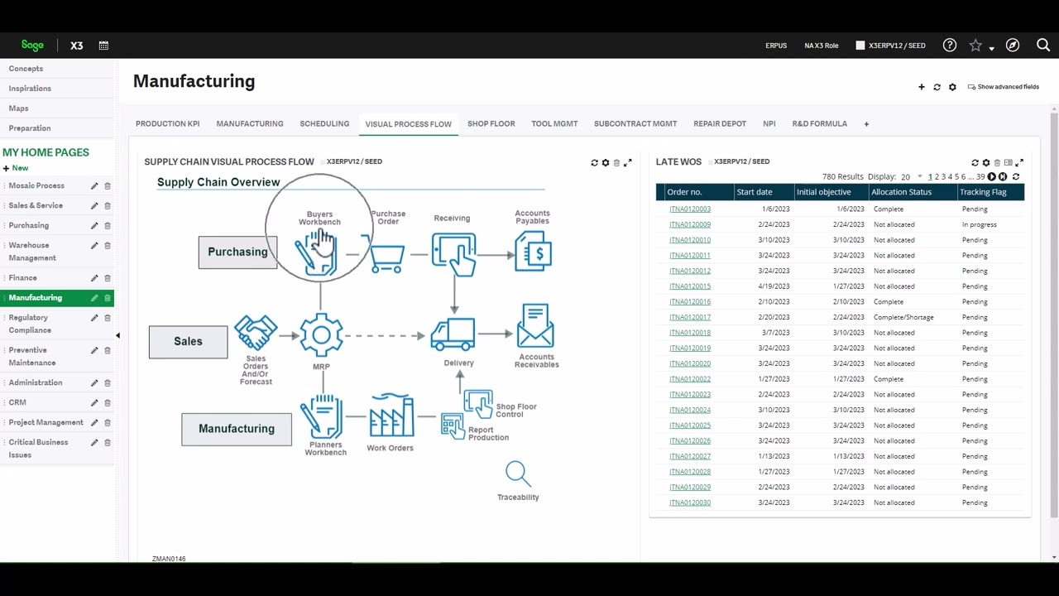Expand the favorites star dropdown arrow
The image size is (1059, 596).
click(x=991, y=48)
